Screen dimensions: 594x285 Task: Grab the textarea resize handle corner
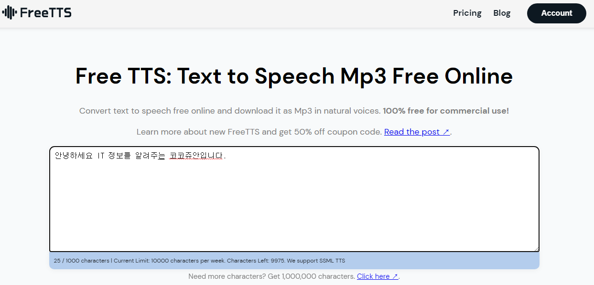click(x=536, y=248)
